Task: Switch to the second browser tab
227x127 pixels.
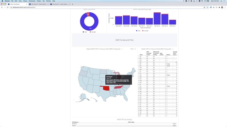Action: pos(39,4)
